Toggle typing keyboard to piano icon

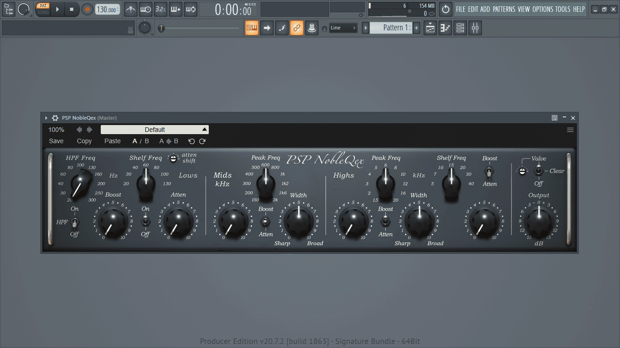252,28
